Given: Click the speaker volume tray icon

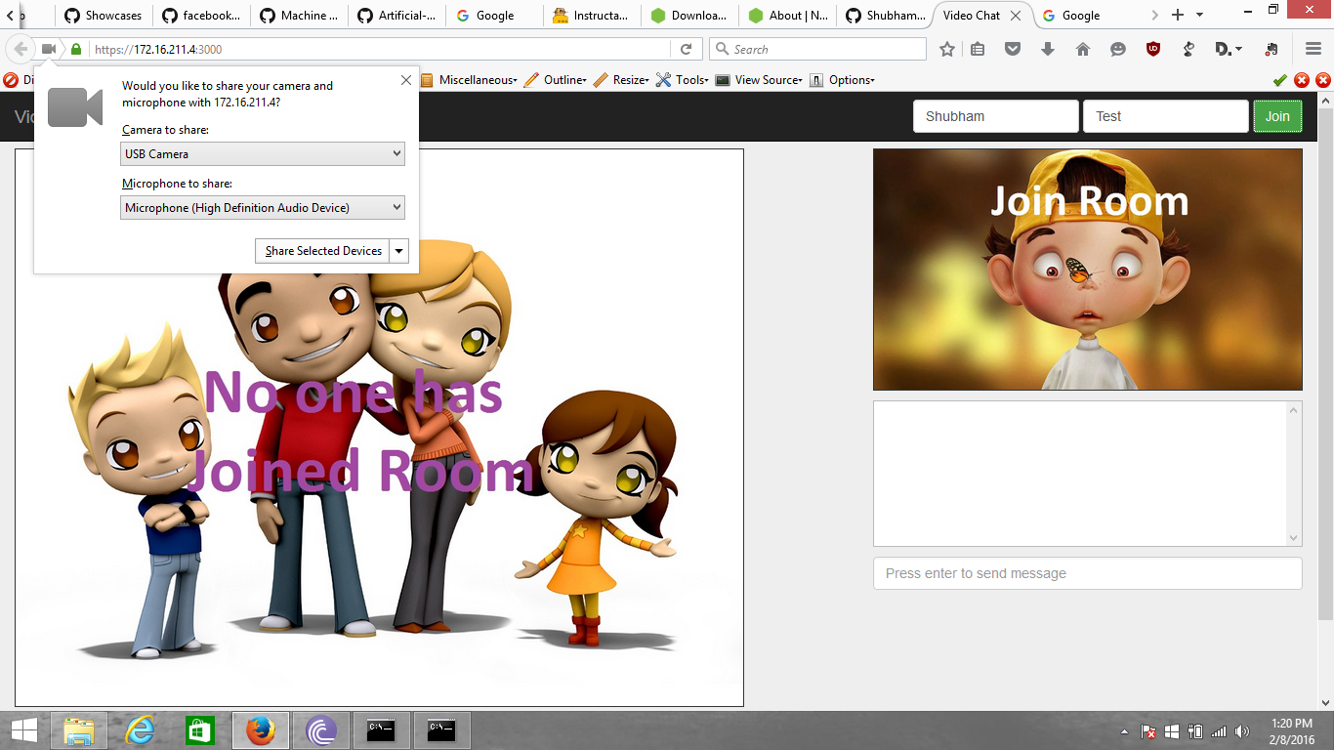Looking at the screenshot, I should pyautogui.click(x=1242, y=731).
